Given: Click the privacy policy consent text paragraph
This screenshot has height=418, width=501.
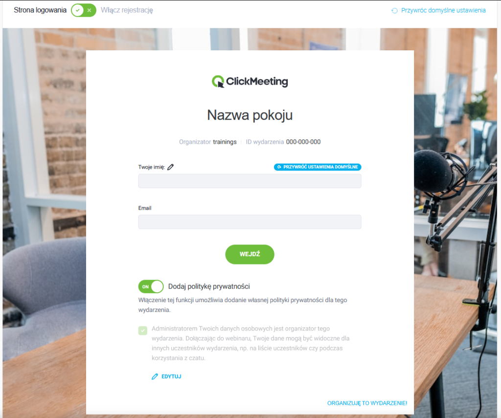Looking at the screenshot, I should [x=250, y=343].
